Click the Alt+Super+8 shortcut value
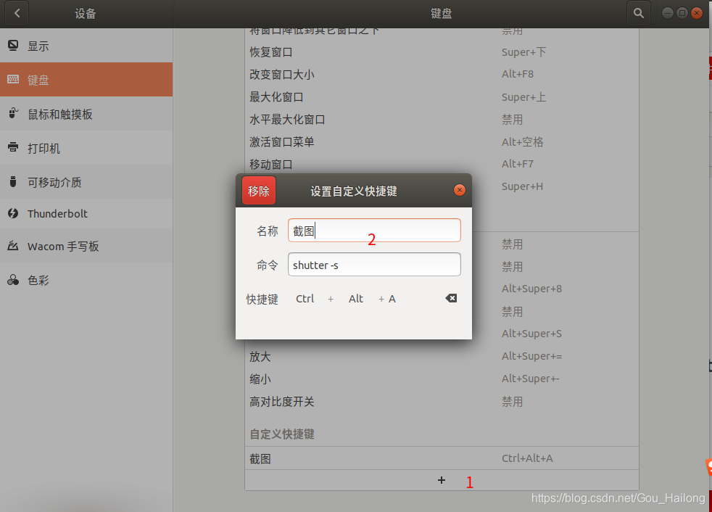The image size is (712, 512). click(531, 289)
